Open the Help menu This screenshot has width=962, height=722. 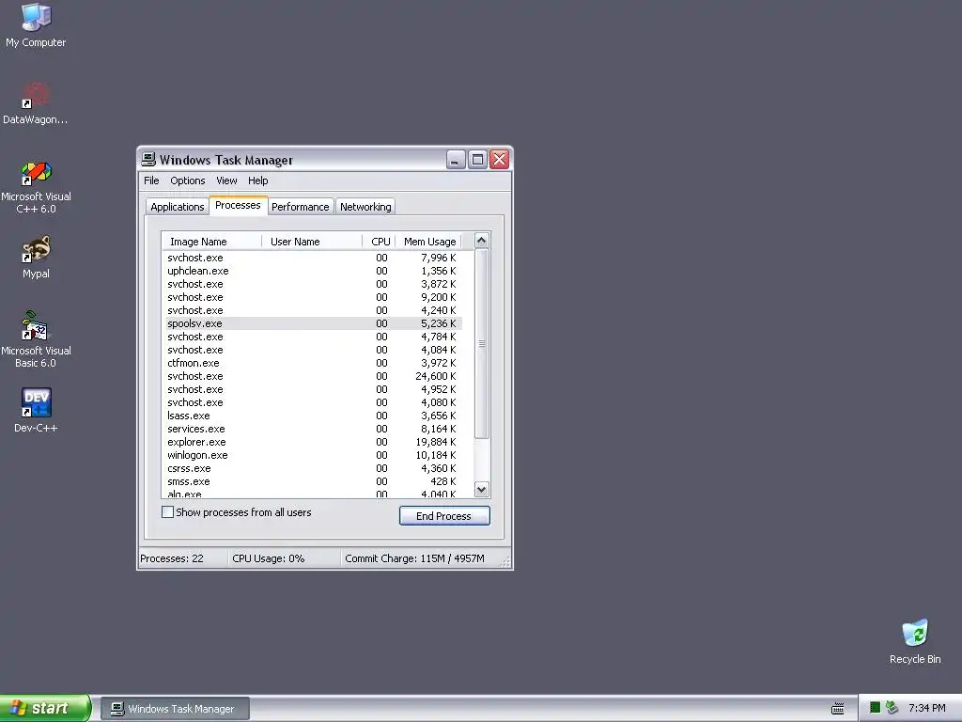[x=257, y=180]
